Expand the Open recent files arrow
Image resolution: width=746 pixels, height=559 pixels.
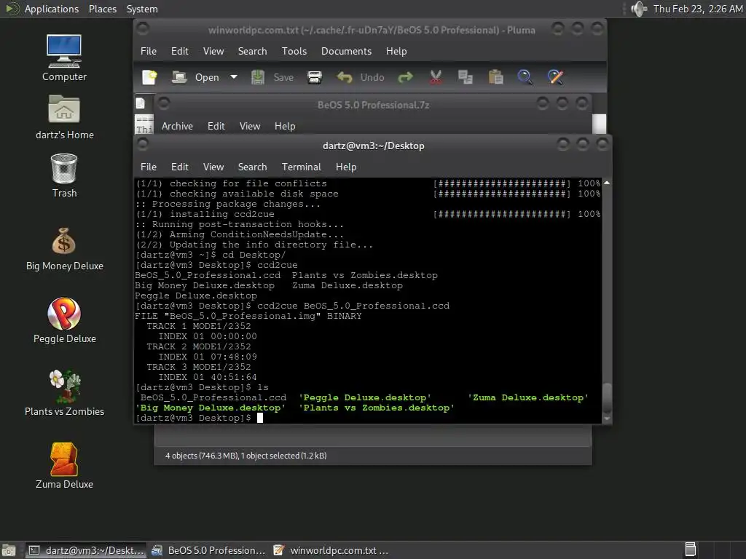234,77
